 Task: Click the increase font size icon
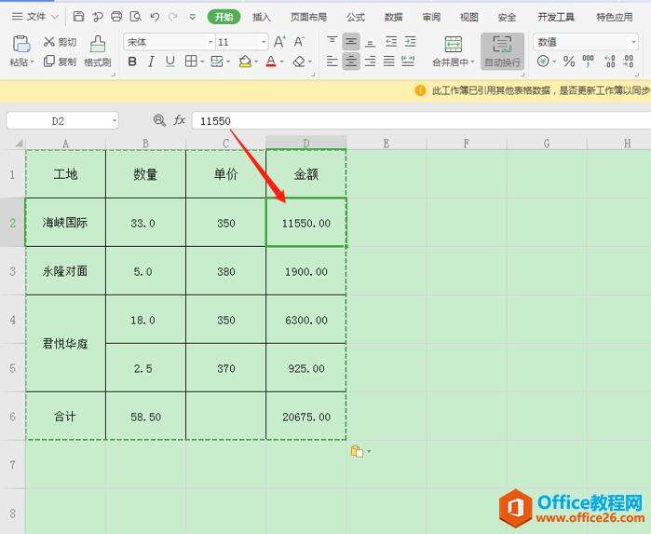click(280, 42)
